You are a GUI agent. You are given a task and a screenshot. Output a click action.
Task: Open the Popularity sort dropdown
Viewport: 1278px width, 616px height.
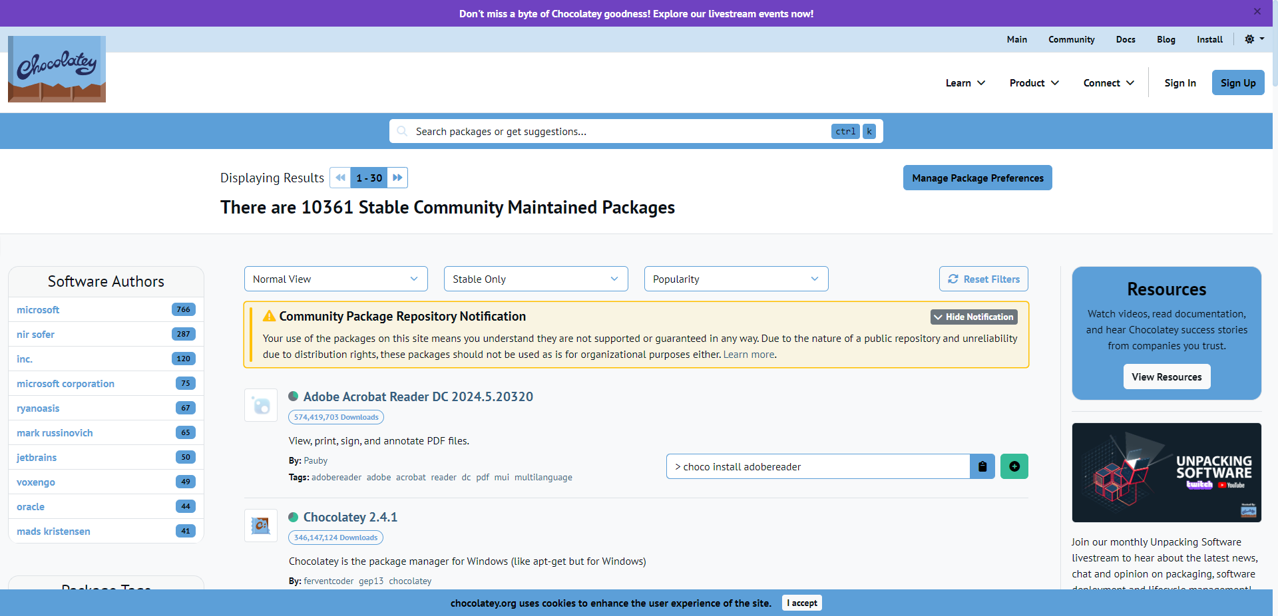pyautogui.click(x=736, y=279)
